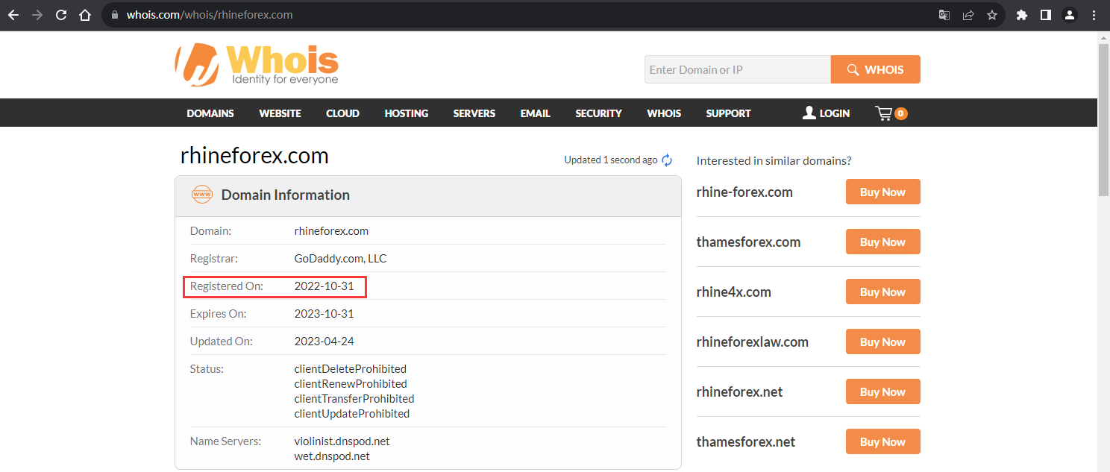Select the SECURITY menu item

point(598,113)
